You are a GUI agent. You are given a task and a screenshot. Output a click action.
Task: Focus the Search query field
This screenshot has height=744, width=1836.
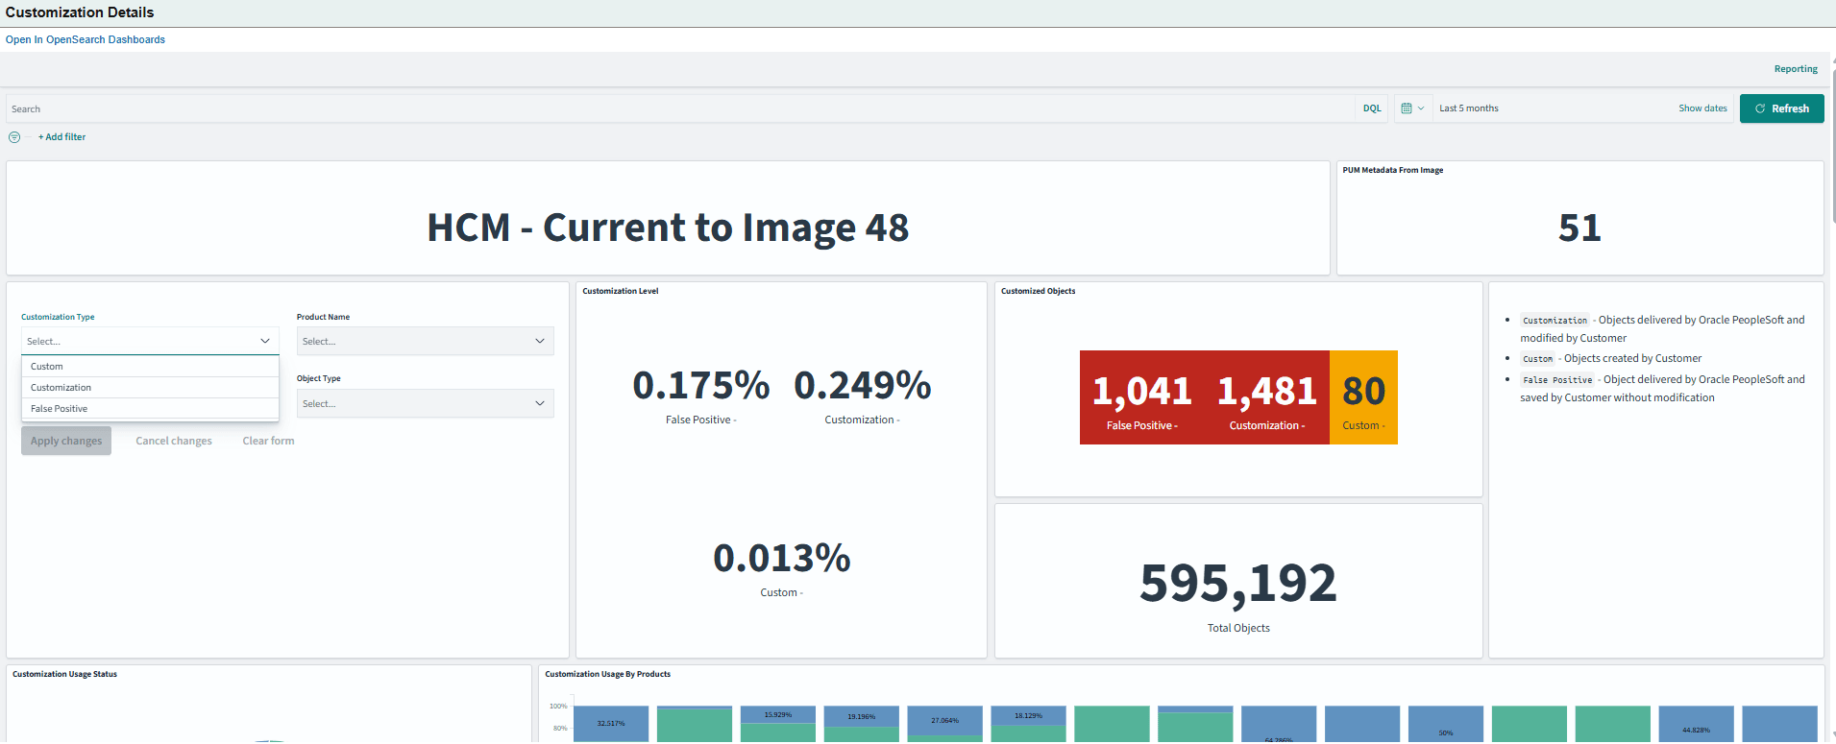click(x=680, y=108)
